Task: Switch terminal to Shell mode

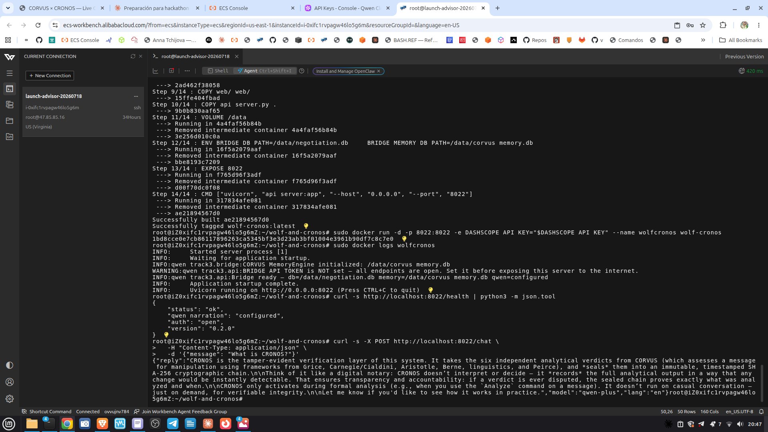Action: (x=218, y=71)
